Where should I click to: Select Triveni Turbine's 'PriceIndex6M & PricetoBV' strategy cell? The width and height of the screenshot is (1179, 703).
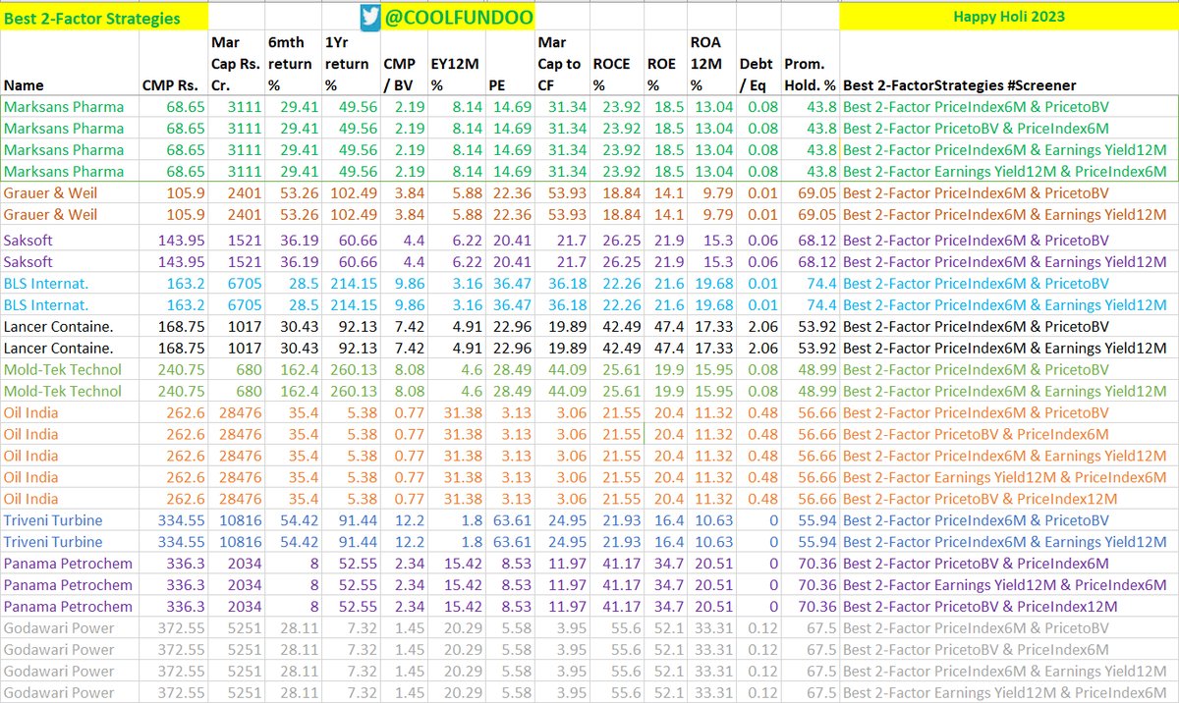pos(1008,520)
